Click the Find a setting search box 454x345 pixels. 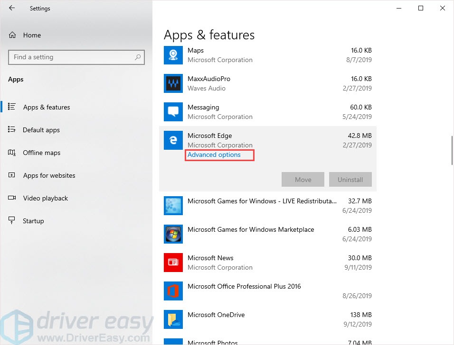(x=76, y=57)
